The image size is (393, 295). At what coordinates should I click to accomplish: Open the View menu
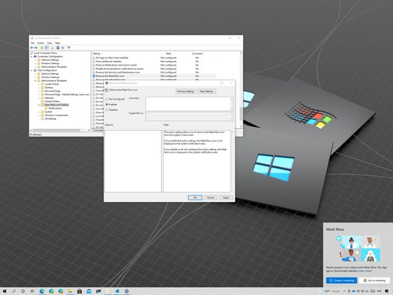[x=48, y=43]
